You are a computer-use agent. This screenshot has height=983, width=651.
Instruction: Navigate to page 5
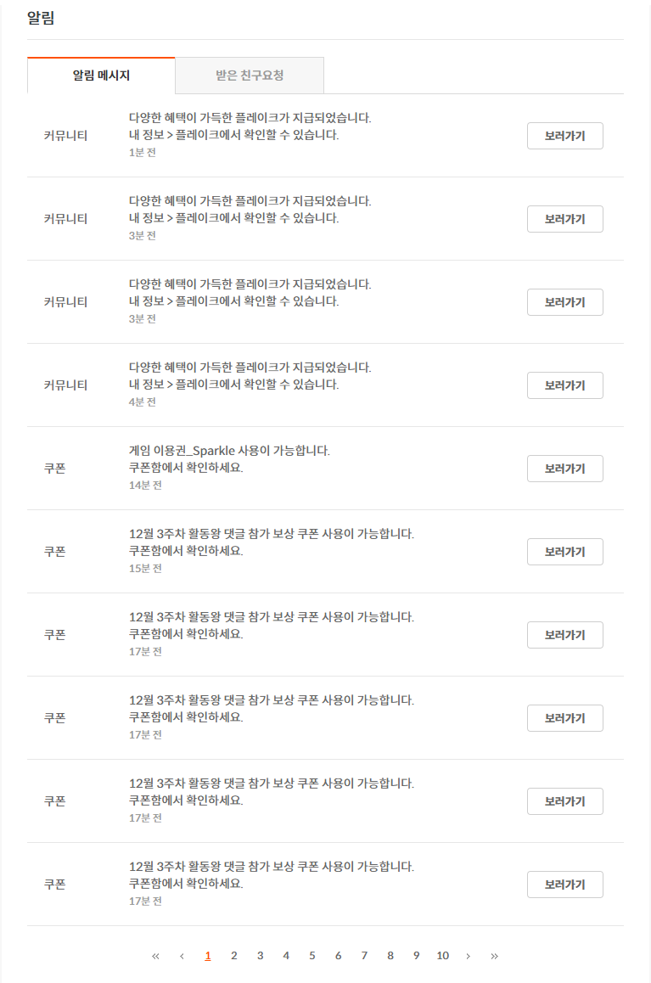pyautogui.click(x=311, y=956)
